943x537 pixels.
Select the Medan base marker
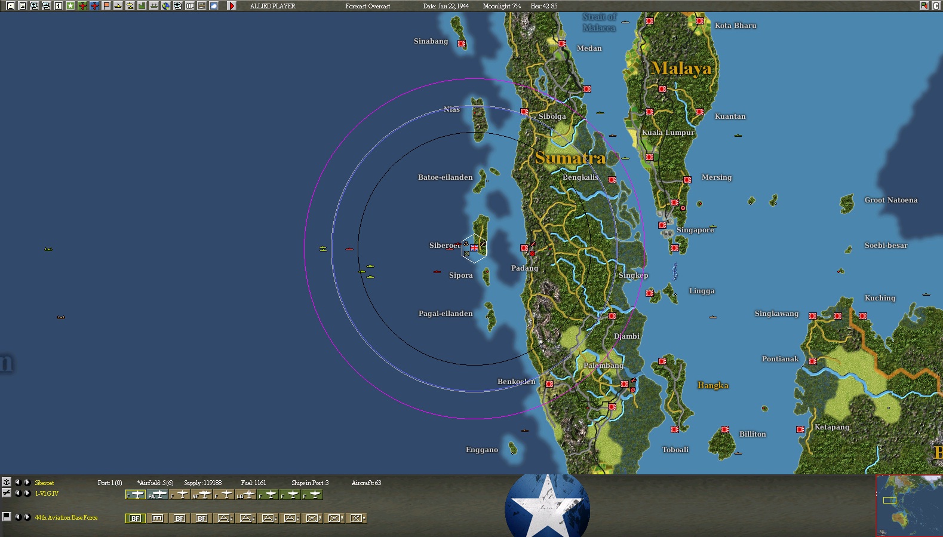562,44
